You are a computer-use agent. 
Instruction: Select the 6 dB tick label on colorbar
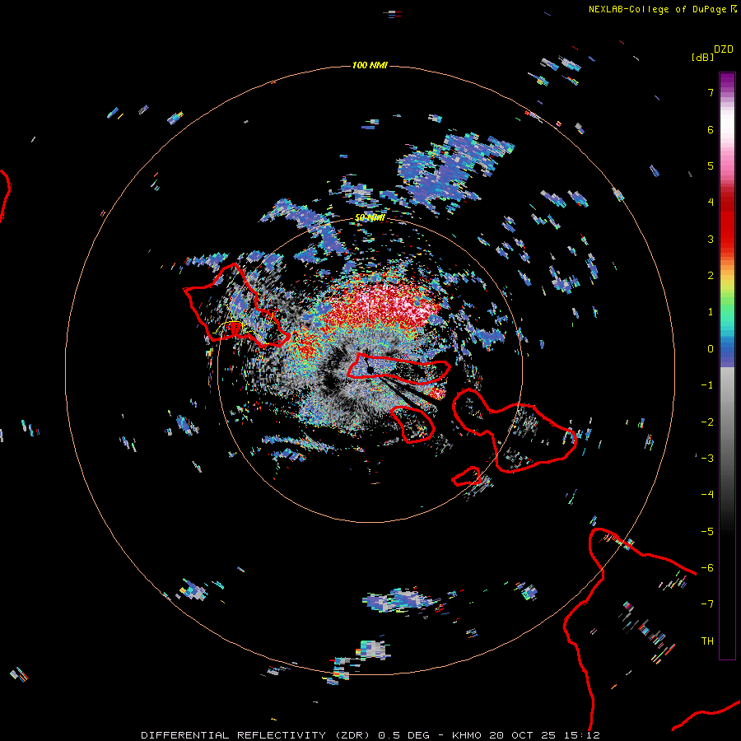pyautogui.click(x=711, y=129)
